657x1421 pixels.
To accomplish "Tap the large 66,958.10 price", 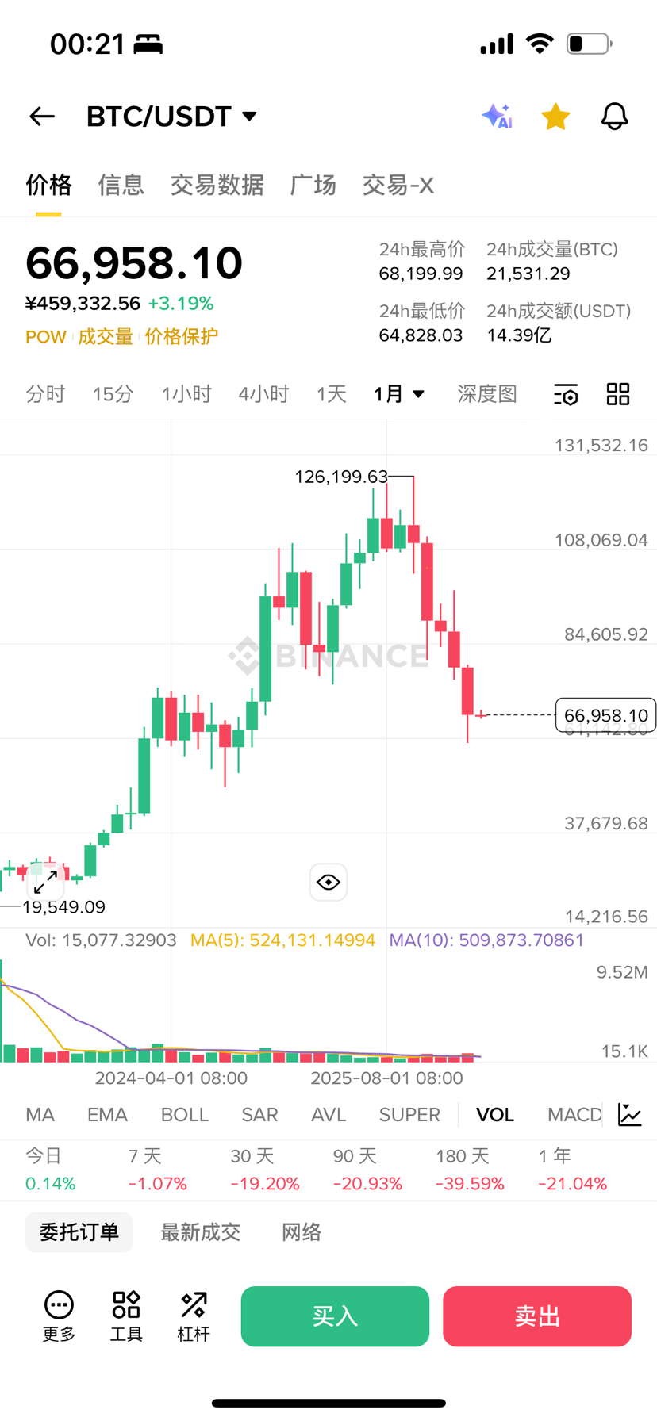I will click(134, 263).
